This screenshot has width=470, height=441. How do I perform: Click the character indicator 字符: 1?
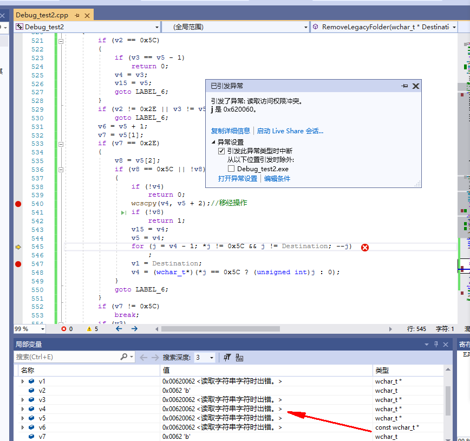click(445, 329)
